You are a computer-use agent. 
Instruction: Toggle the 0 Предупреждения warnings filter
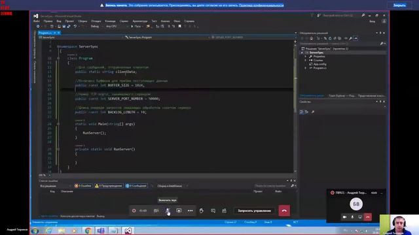point(109,185)
